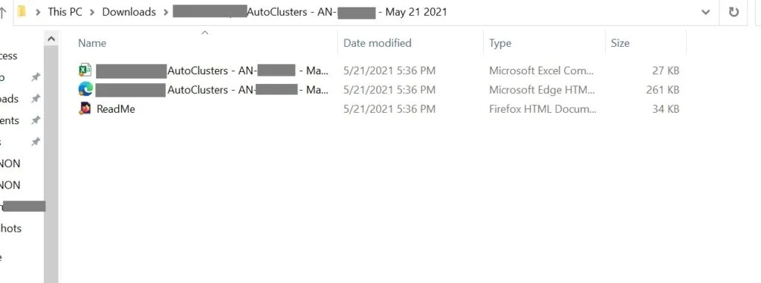Expand the chevron after This PC

(92, 12)
